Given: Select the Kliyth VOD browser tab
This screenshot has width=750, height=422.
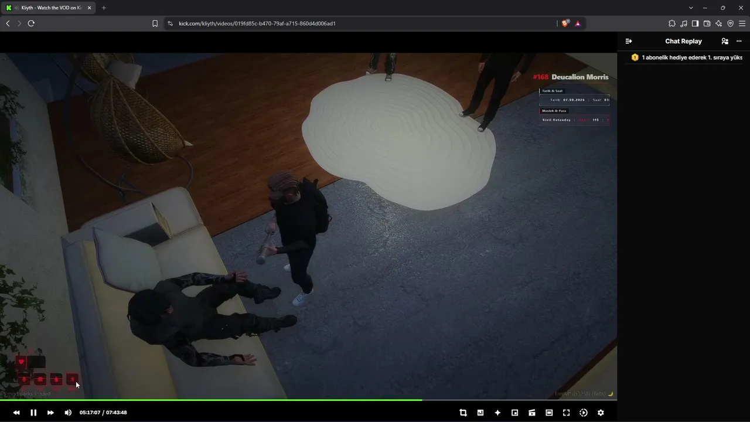Looking at the screenshot, I should tap(49, 8).
